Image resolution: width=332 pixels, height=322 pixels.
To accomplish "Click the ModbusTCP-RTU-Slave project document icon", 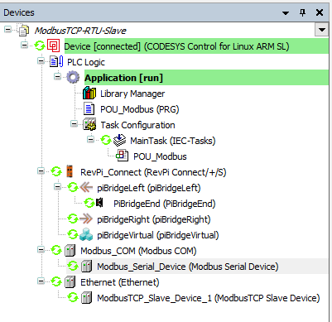I will click(23, 30).
